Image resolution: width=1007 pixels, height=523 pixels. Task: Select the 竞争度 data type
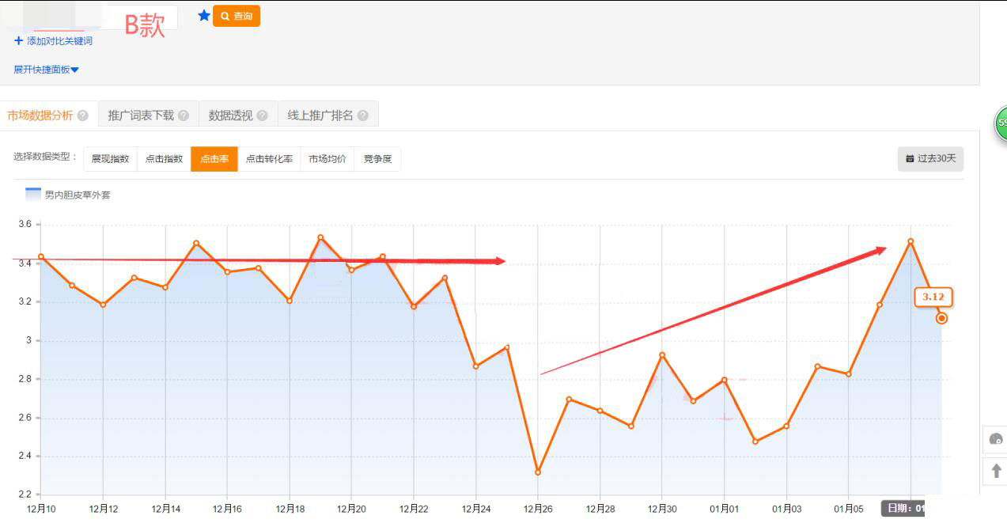pos(377,159)
